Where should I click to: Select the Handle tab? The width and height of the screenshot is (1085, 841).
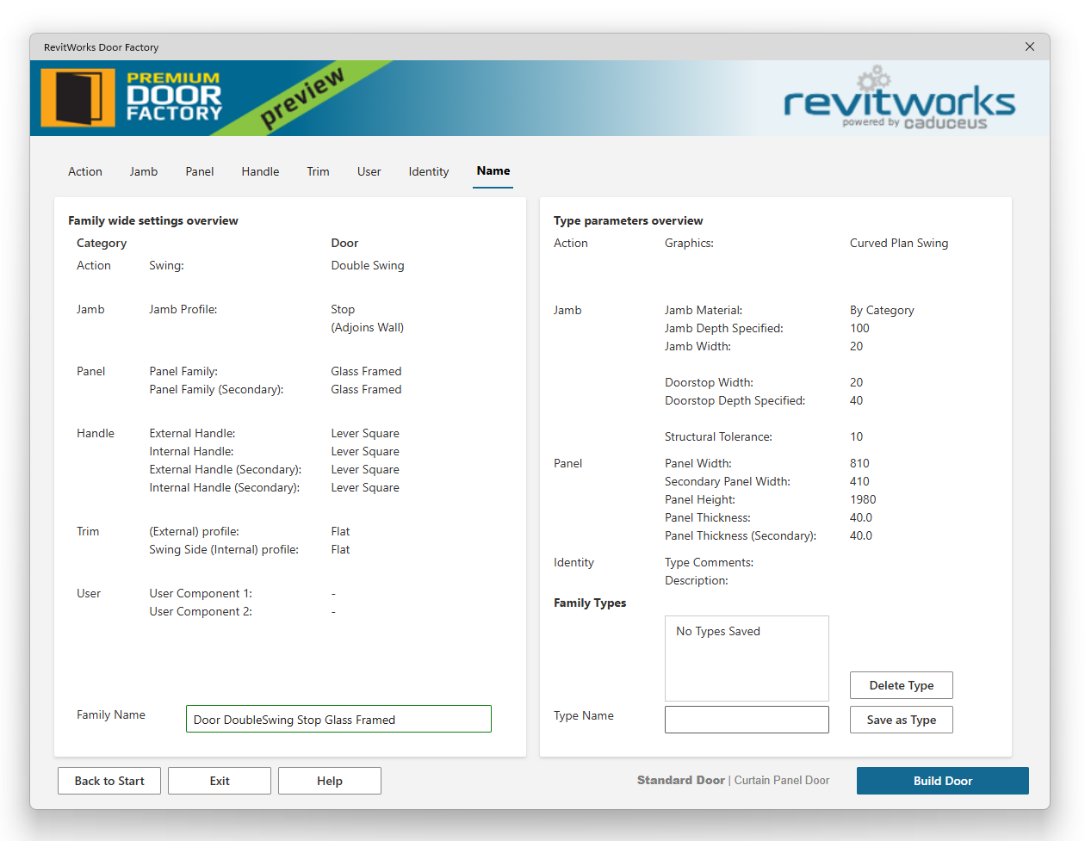pos(260,171)
